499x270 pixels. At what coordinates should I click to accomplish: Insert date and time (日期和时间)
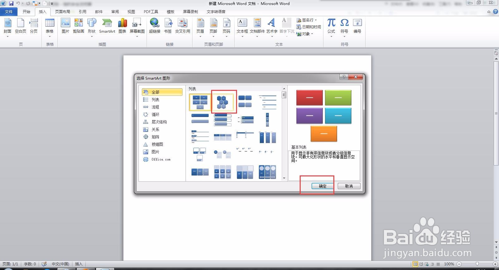tap(309, 27)
